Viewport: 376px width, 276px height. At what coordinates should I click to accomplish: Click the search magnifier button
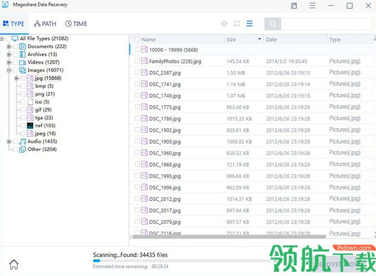273,24
